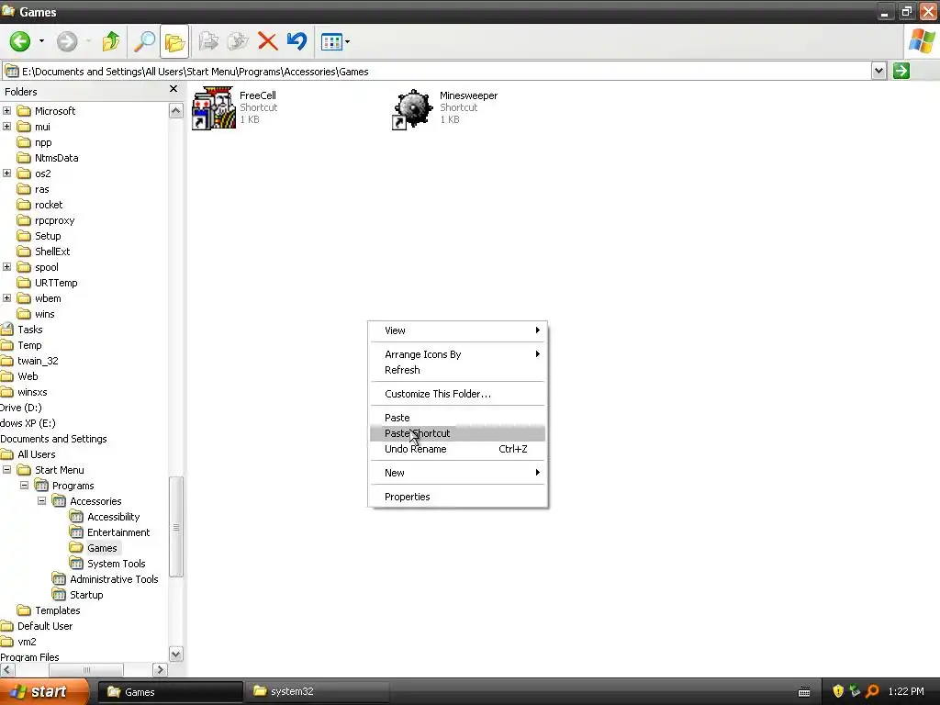Select the twain_32 folder in tree

38,360
